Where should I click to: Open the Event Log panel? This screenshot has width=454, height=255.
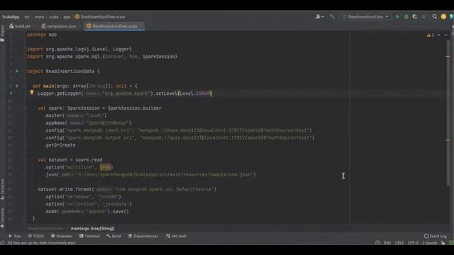(x=435, y=236)
